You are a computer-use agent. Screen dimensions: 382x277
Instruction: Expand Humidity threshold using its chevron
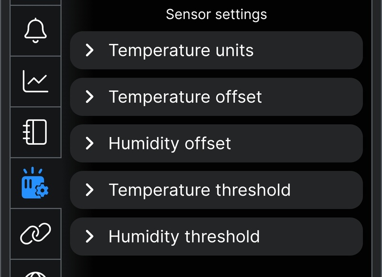coord(89,237)
